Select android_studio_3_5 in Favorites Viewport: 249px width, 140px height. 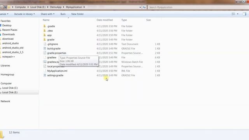point(13,52)
